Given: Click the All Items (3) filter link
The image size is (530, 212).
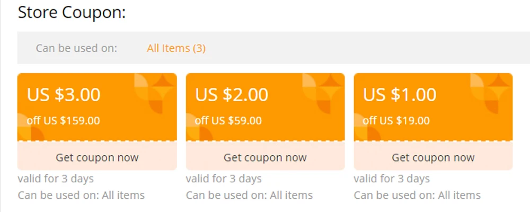Looking at the screenshot, I should click(x=176, y=48).
